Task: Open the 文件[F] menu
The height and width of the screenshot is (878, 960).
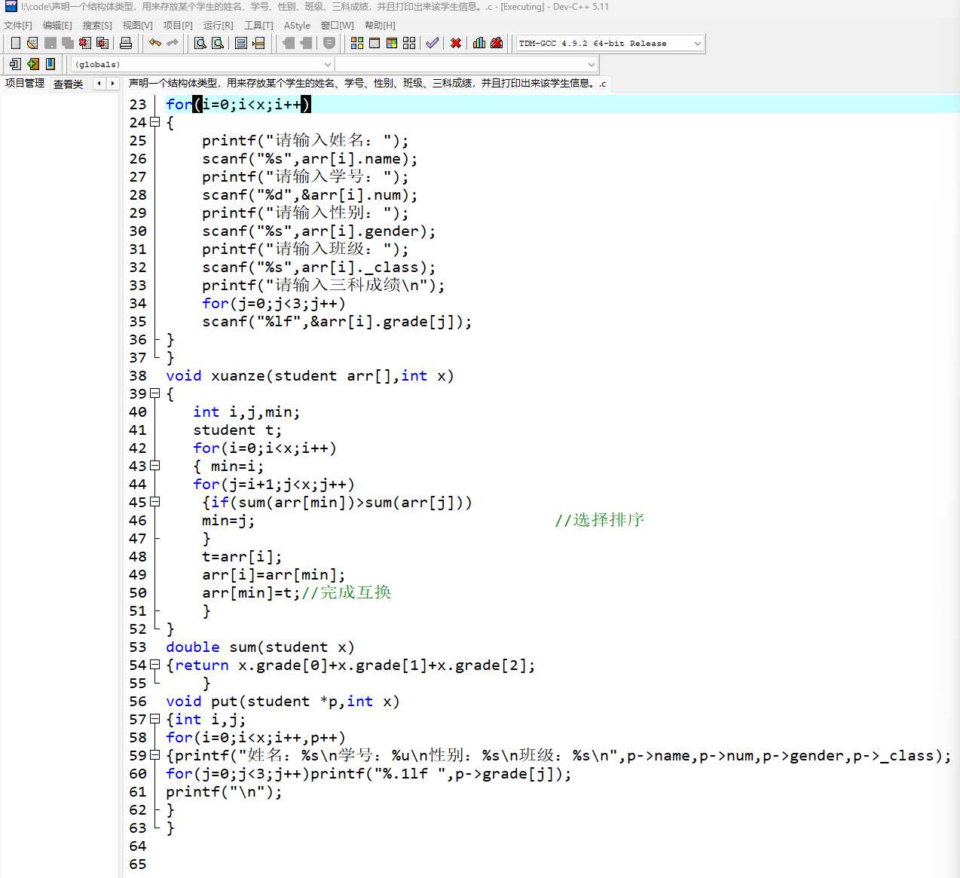Action: pyautogui.click(x=18, y=25)
